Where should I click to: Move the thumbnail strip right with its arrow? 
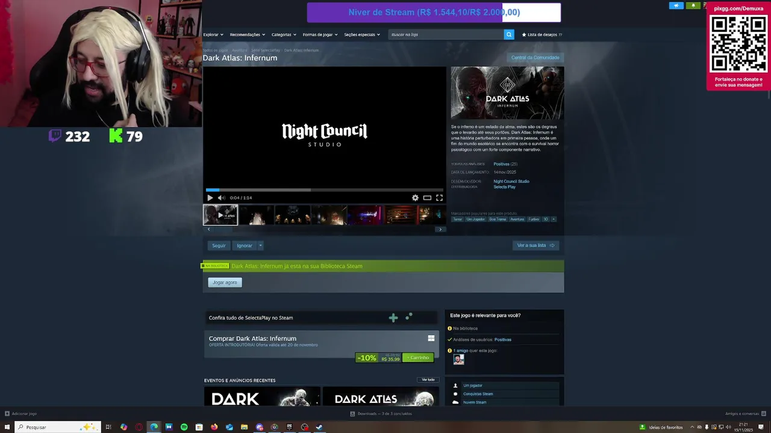click(440, 229)
